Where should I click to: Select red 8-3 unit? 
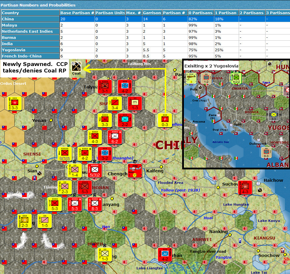pos(95,204)
